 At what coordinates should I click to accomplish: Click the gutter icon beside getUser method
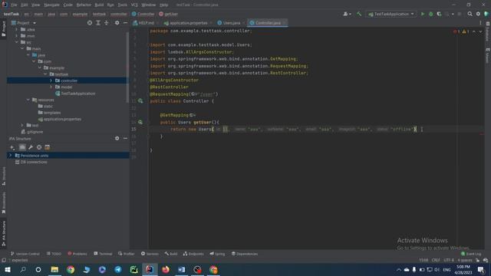(x=140, y=123)
